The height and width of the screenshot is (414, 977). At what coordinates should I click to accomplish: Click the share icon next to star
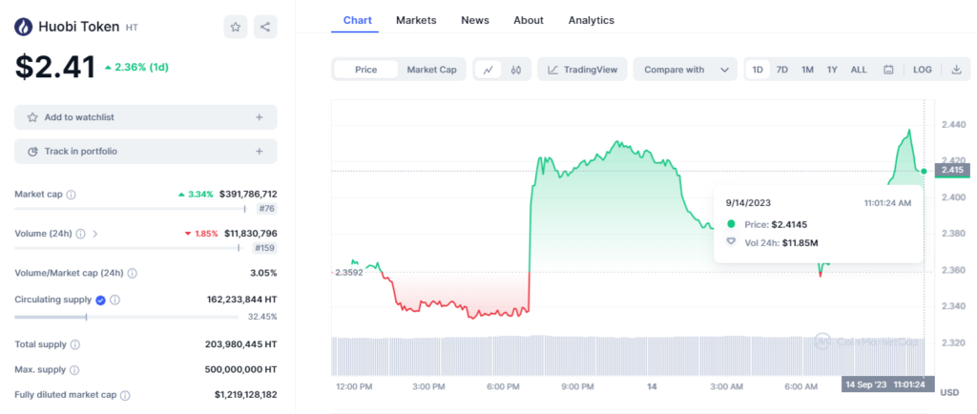(x=265, y=27)
